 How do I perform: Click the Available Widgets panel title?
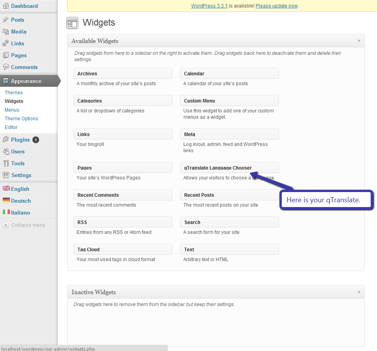click(x=95, y=41)
